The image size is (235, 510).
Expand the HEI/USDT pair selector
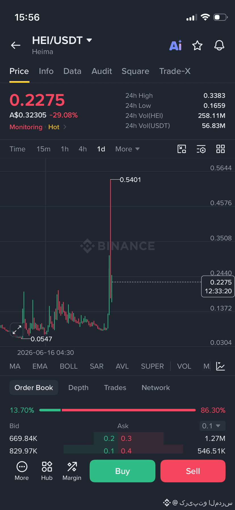(89, 40)
